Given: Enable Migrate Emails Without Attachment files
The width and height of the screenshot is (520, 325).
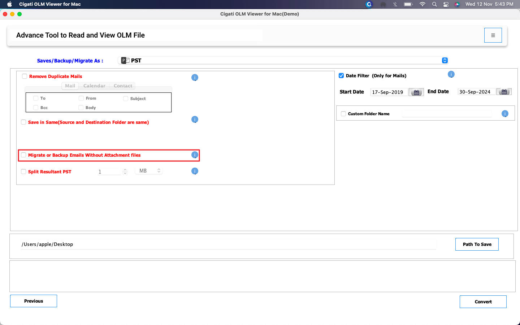Looking at the screenshot, I should (x=23, y=155).
